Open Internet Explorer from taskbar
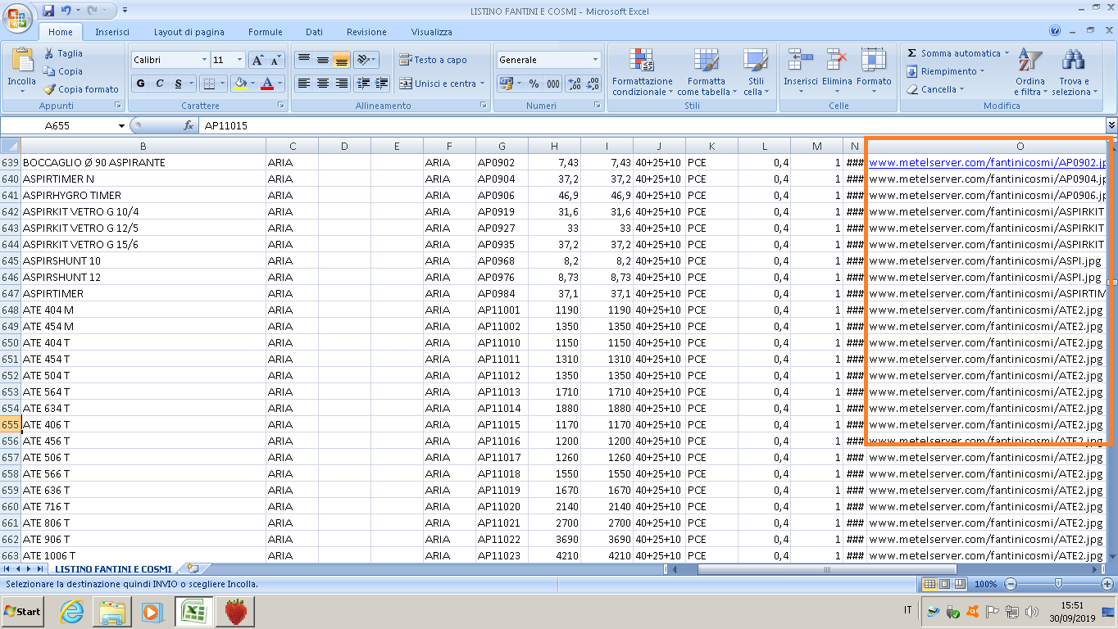1118x629 pixels. point(72,612)
